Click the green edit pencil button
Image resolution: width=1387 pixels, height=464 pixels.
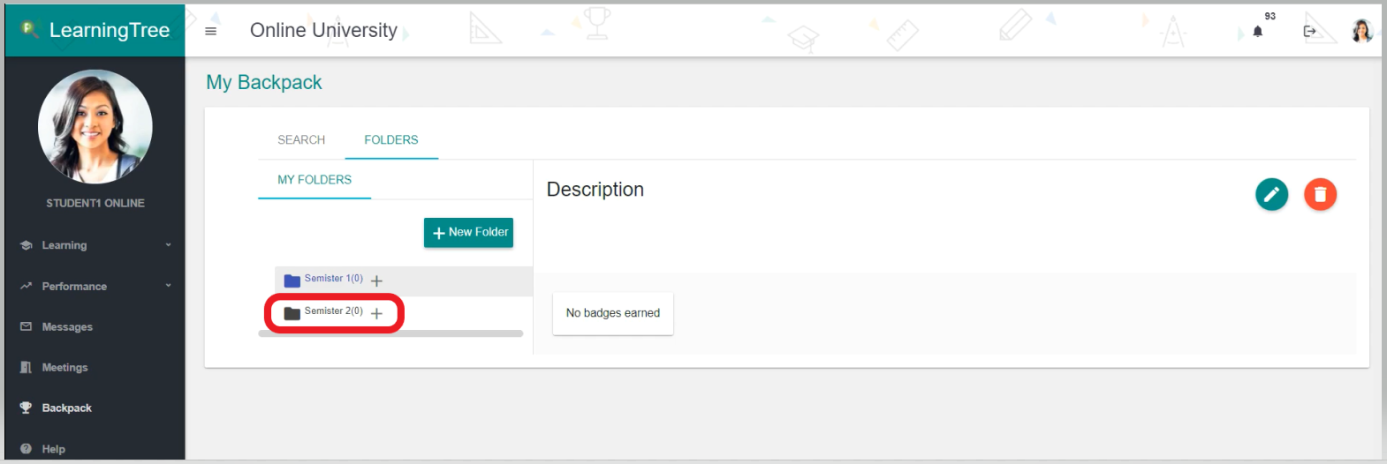[1271, 194]
